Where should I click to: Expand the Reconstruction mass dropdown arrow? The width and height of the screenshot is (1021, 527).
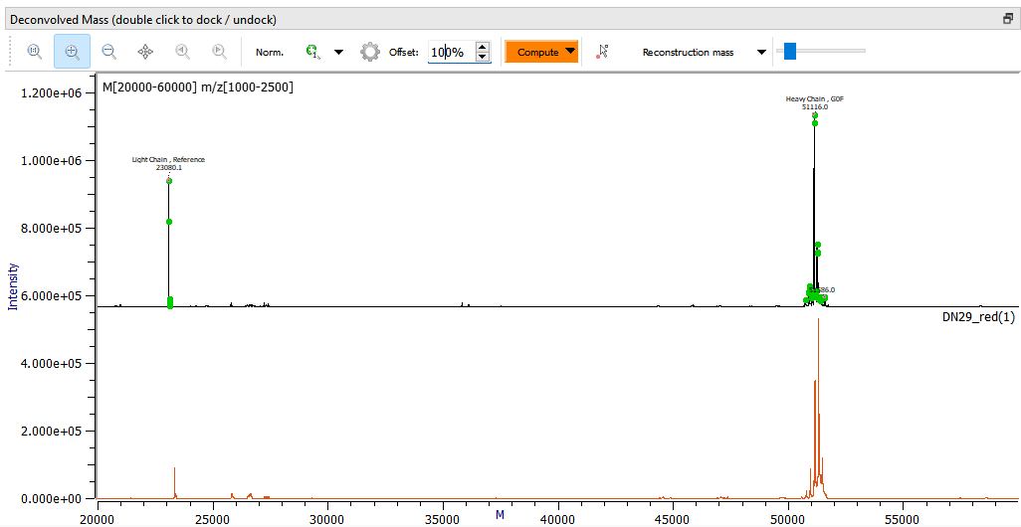(762, 52)
